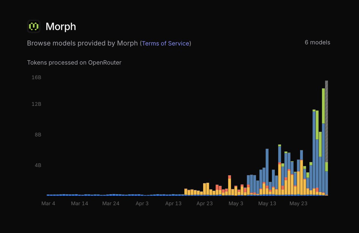This screenshot has width=359, height=233.
Task: Click the gray striped last bar
Action: [326, 121]
